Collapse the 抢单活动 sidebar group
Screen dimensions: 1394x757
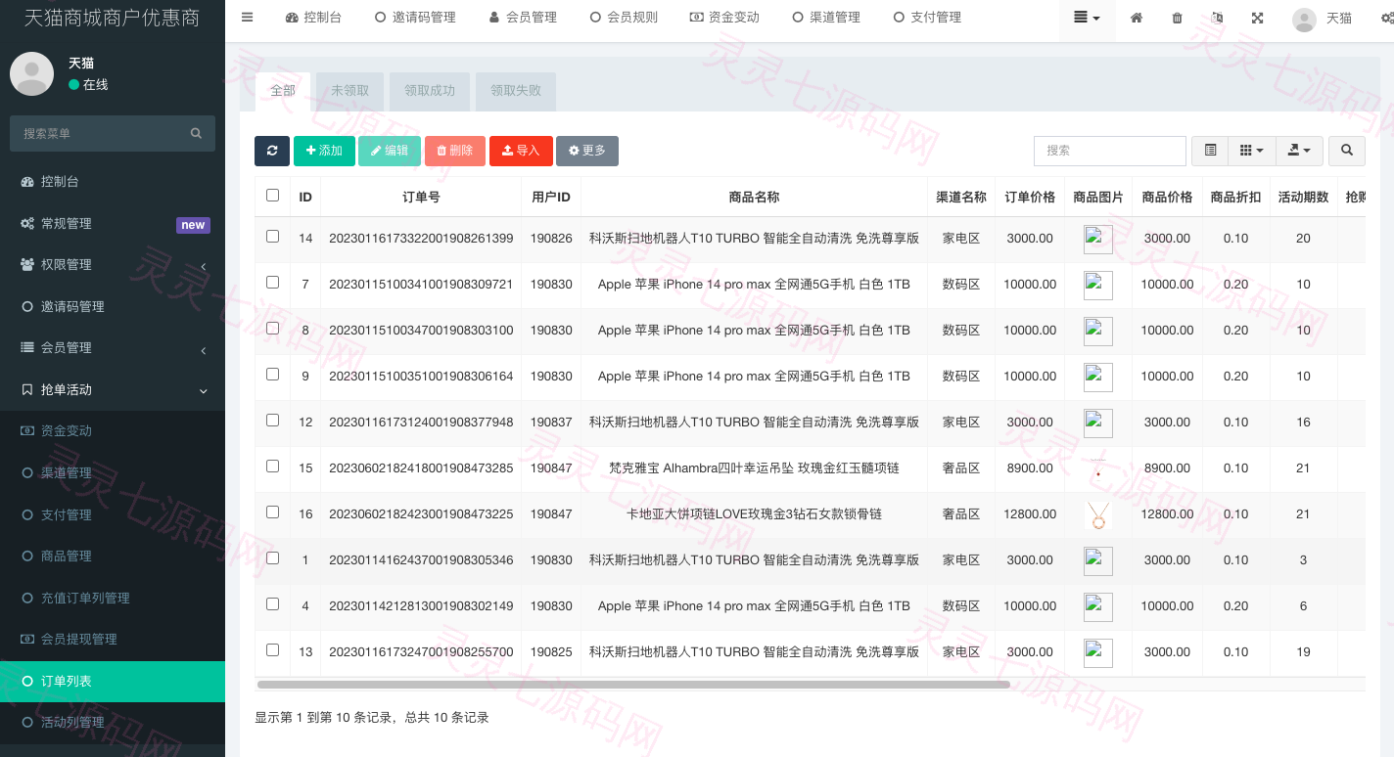(x=113, y=389)
